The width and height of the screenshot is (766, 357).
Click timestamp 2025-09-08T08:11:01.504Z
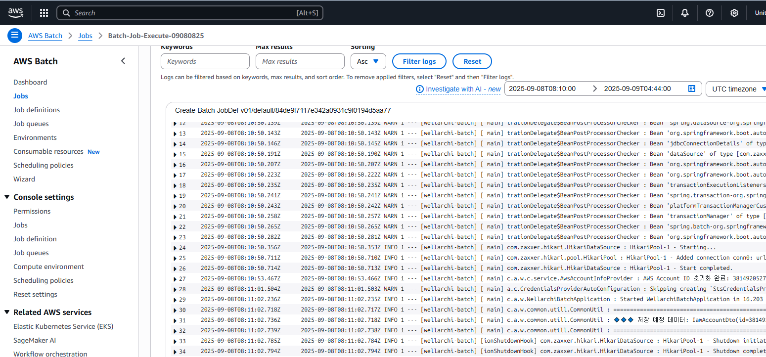click(240, 289)
